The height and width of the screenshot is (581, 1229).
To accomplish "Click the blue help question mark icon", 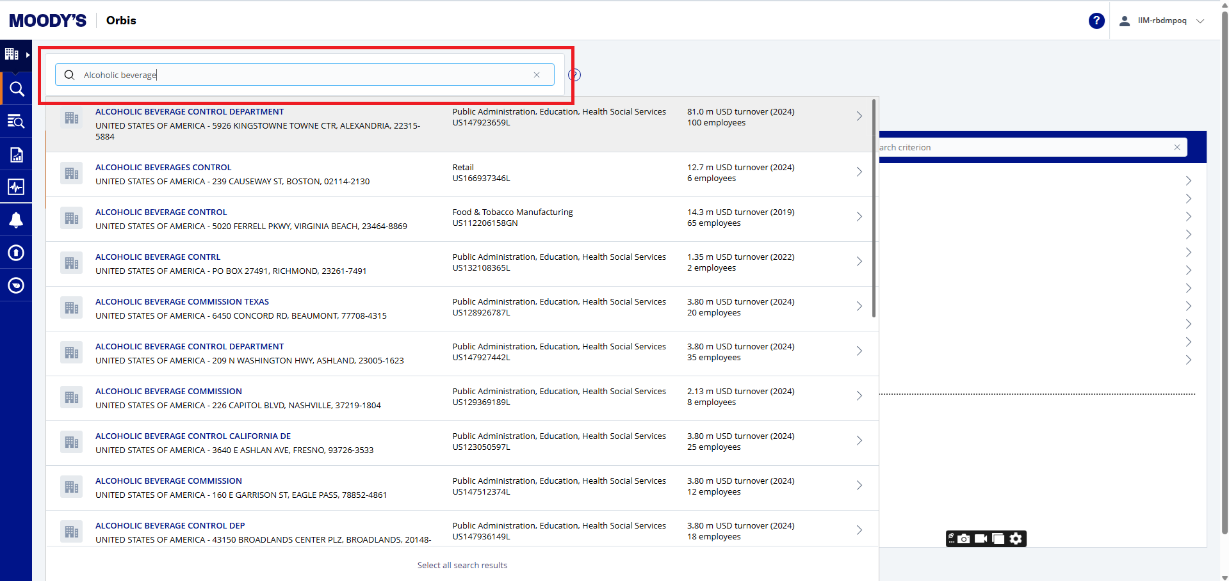I will coord(1096,20).
